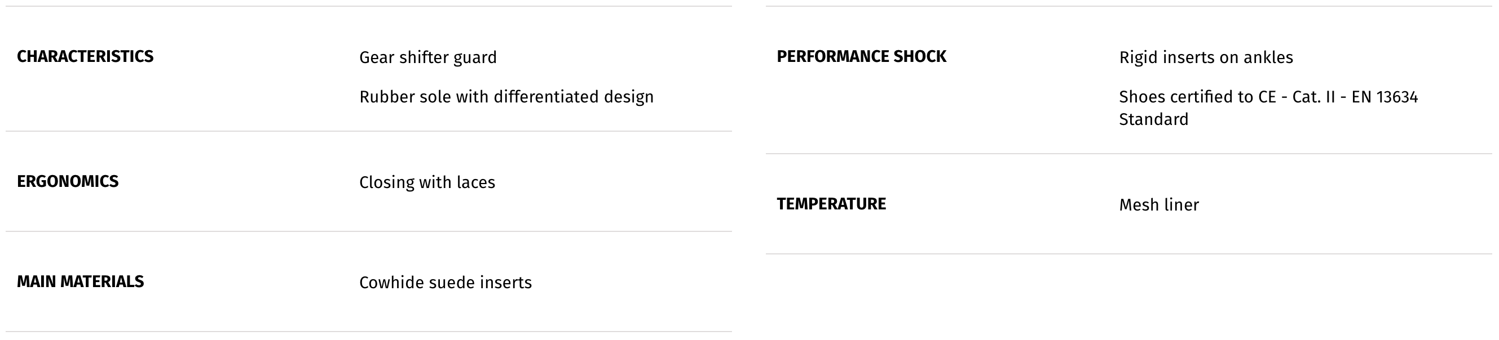Select Rigid inserts on ankles text
Viewport: 1499px width, 340px height.
point(1206,57)
